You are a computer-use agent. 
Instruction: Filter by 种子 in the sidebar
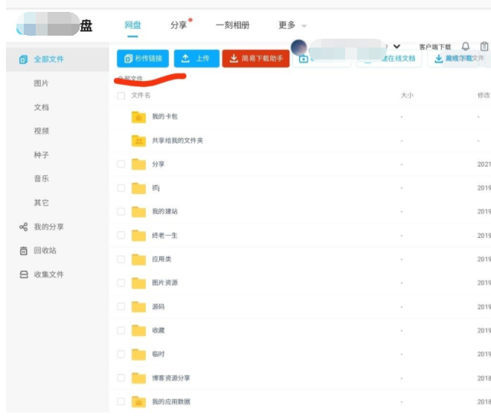pyautogui.click(x=42, y=155)
